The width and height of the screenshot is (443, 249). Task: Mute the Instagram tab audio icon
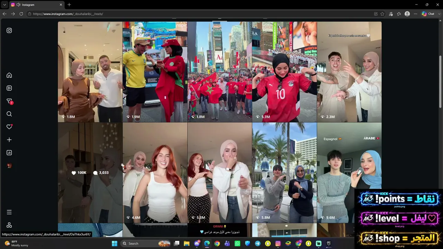(x=18, y=5)
